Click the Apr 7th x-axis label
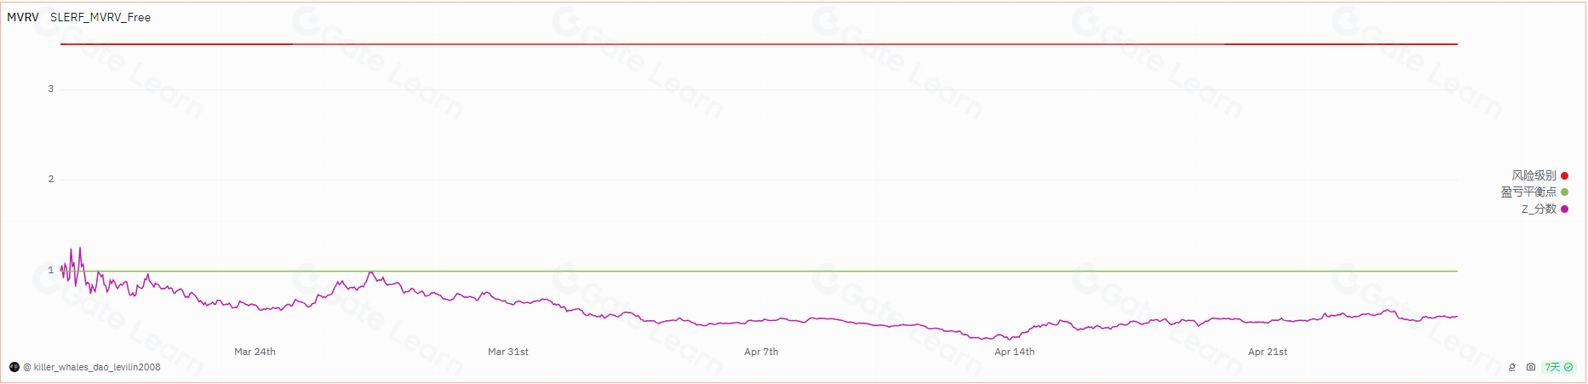Screen dimensions: 1588x384 point(761,352)
